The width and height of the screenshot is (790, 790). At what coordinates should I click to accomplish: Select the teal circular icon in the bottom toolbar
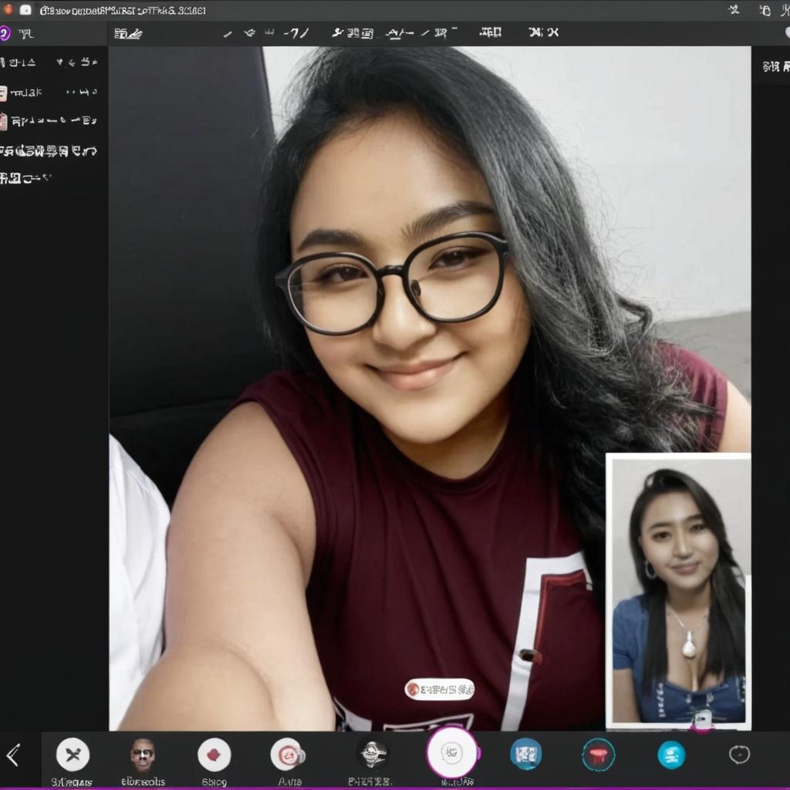pos(671,755)
